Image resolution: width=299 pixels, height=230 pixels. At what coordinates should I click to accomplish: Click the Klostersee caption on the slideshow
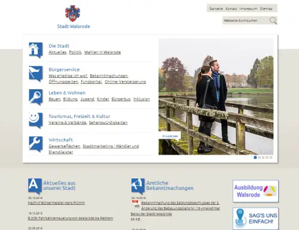coord(170,136)
